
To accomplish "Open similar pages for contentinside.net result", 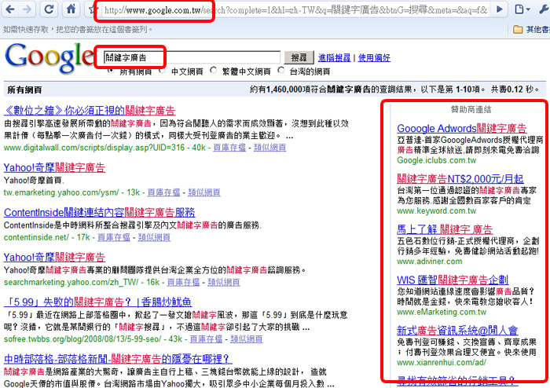I will point(154,237).
